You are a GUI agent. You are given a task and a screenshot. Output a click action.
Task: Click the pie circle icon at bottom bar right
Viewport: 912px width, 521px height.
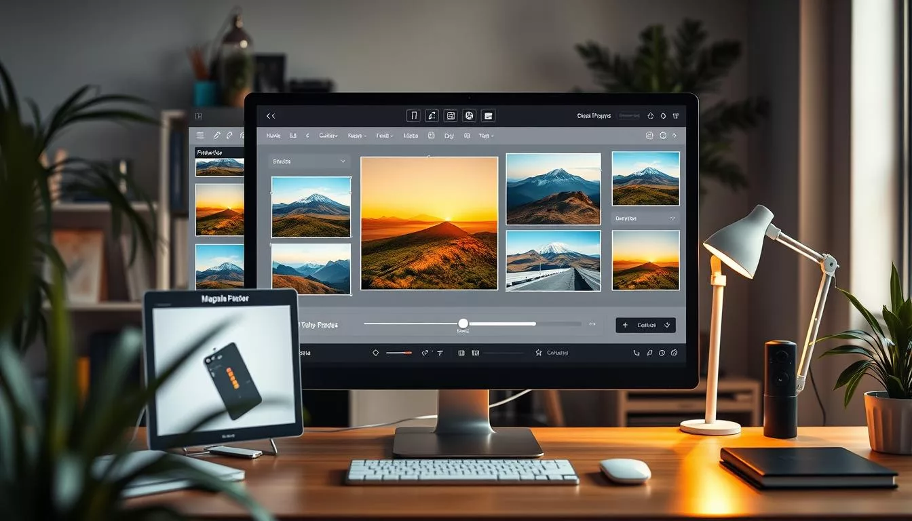pos(674,353)
